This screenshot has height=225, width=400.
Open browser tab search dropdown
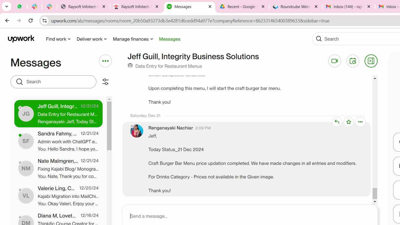7,7
